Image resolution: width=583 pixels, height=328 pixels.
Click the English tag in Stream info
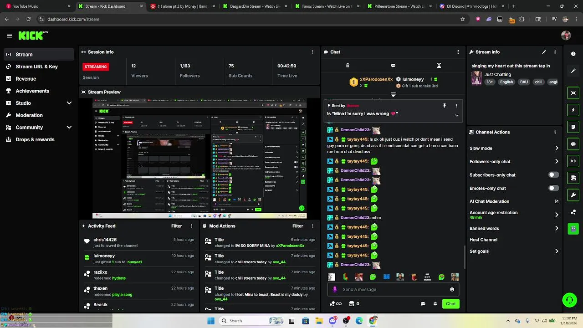[506, 82]
